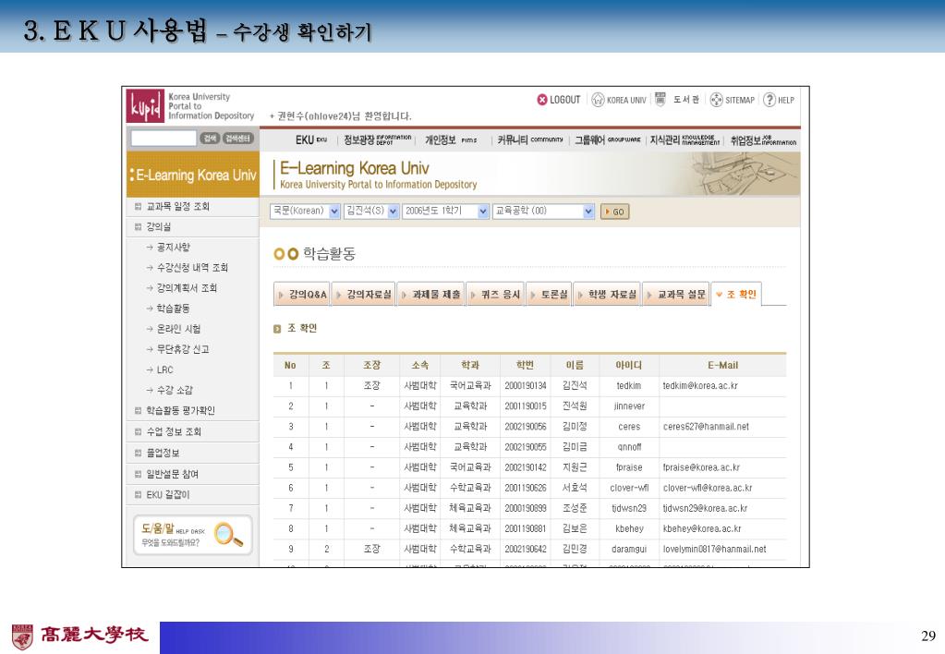Open the library (도서관) icon
This screenshot has height=654, width=945.
pyautogui.click(x=660, y=100)
